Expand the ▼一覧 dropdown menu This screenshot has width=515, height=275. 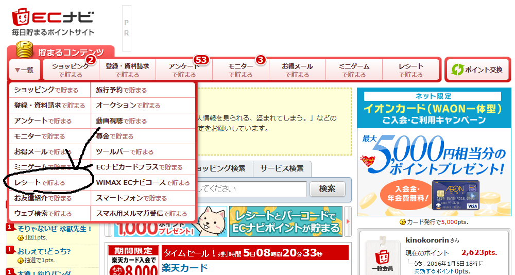24,70
